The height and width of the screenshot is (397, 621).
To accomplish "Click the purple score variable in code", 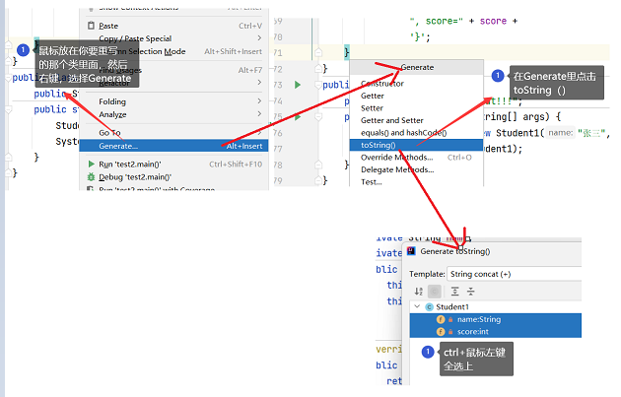I will [x=493, y=21].
